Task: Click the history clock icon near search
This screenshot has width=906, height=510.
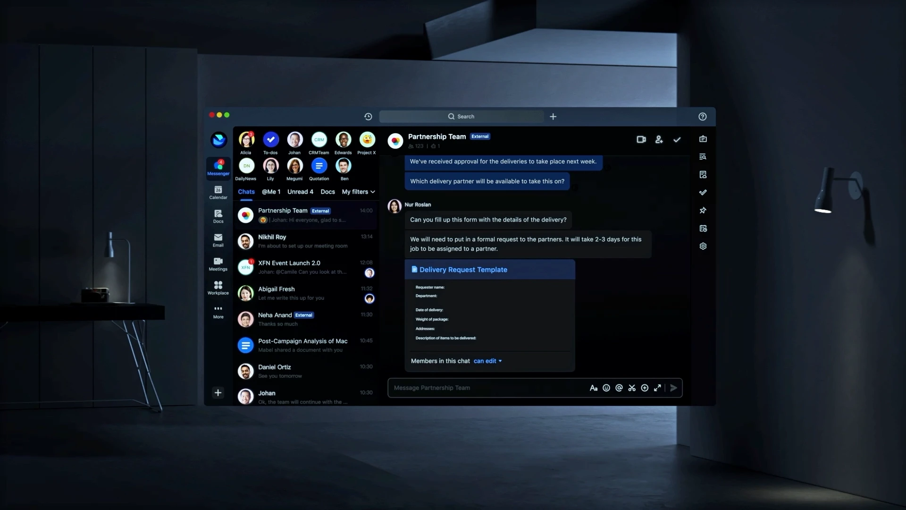Action: [368, 117]
